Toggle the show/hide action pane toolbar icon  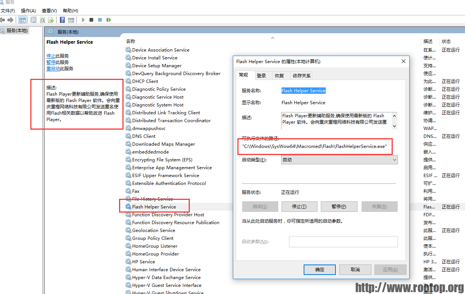[x=71, y=20]
